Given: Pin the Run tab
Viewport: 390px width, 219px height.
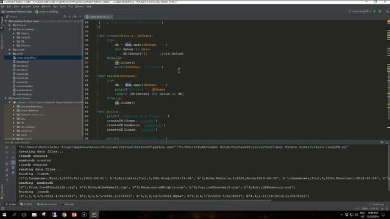Looking at the screenshot, I should click(x=7, y=170).
